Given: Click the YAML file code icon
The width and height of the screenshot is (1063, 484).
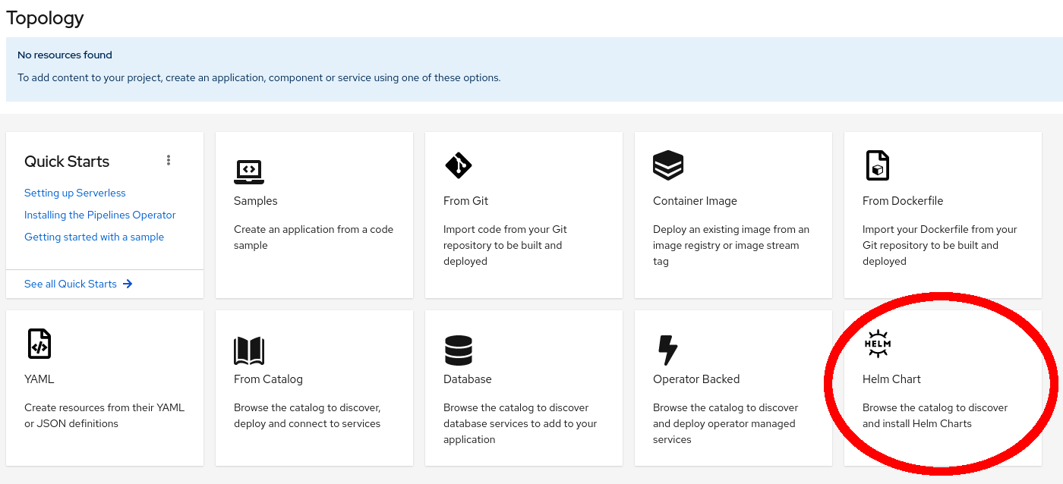Looking at the screenshot, I should point(39,344).
